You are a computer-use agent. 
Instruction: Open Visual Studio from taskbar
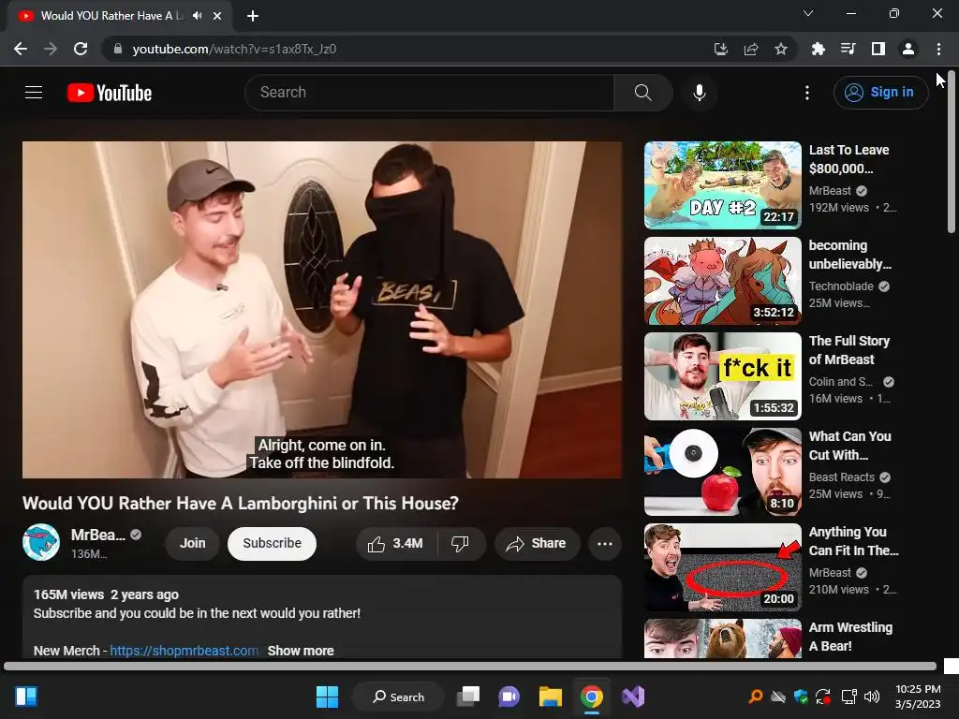(x=633, y=697)
